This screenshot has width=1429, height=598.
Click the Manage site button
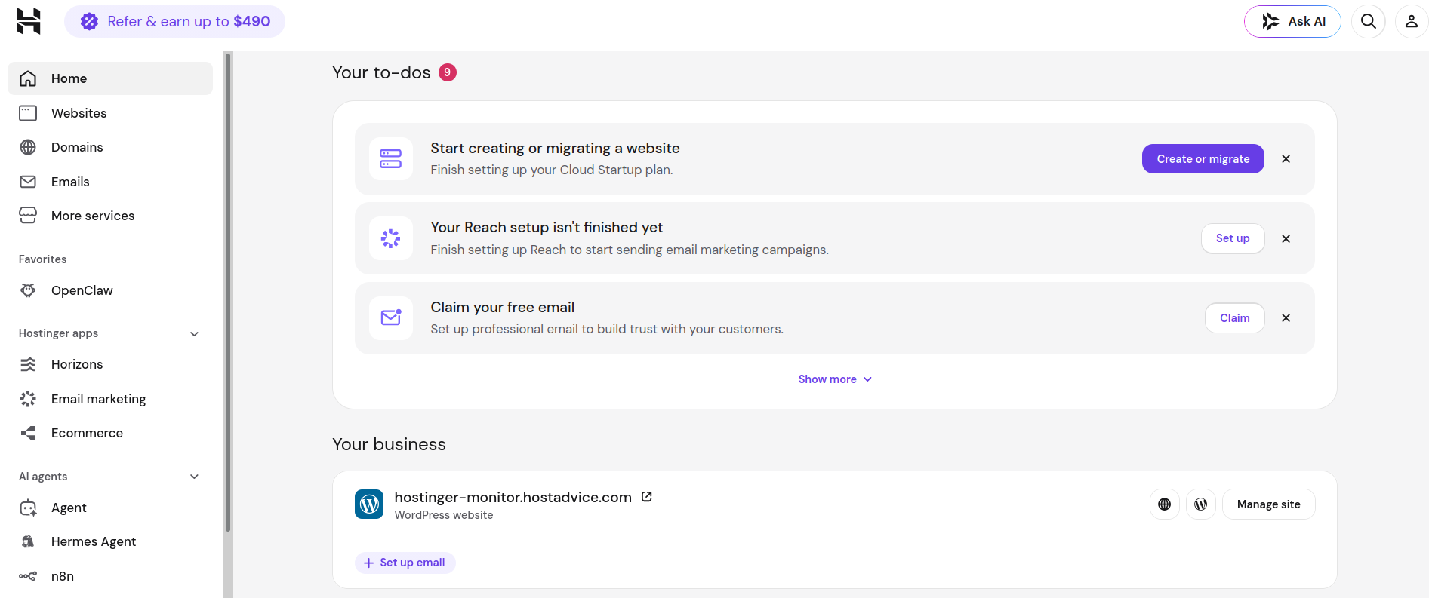[x=1268, y=504]
